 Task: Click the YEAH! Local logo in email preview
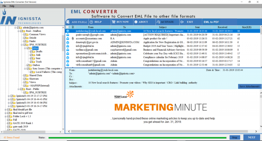pos(124,95)
